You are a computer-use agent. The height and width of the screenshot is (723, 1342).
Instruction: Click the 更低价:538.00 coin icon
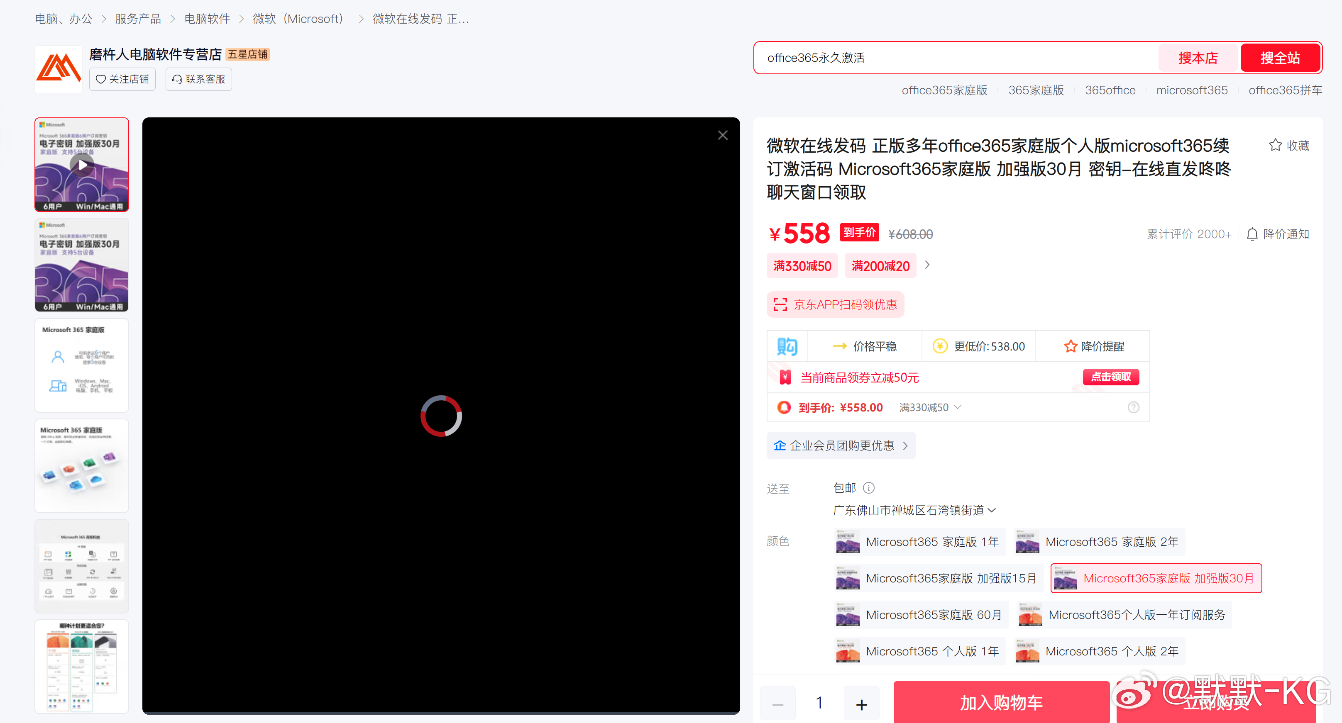point(940,346)
